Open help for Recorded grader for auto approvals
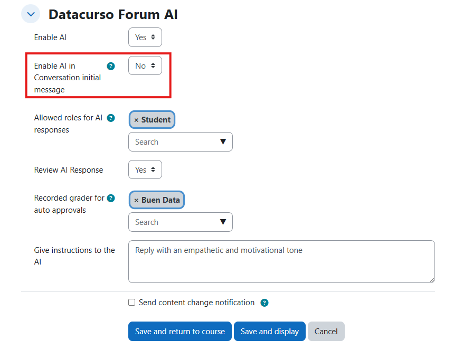Viewport: 463px width, 349px height. point(111,198)
